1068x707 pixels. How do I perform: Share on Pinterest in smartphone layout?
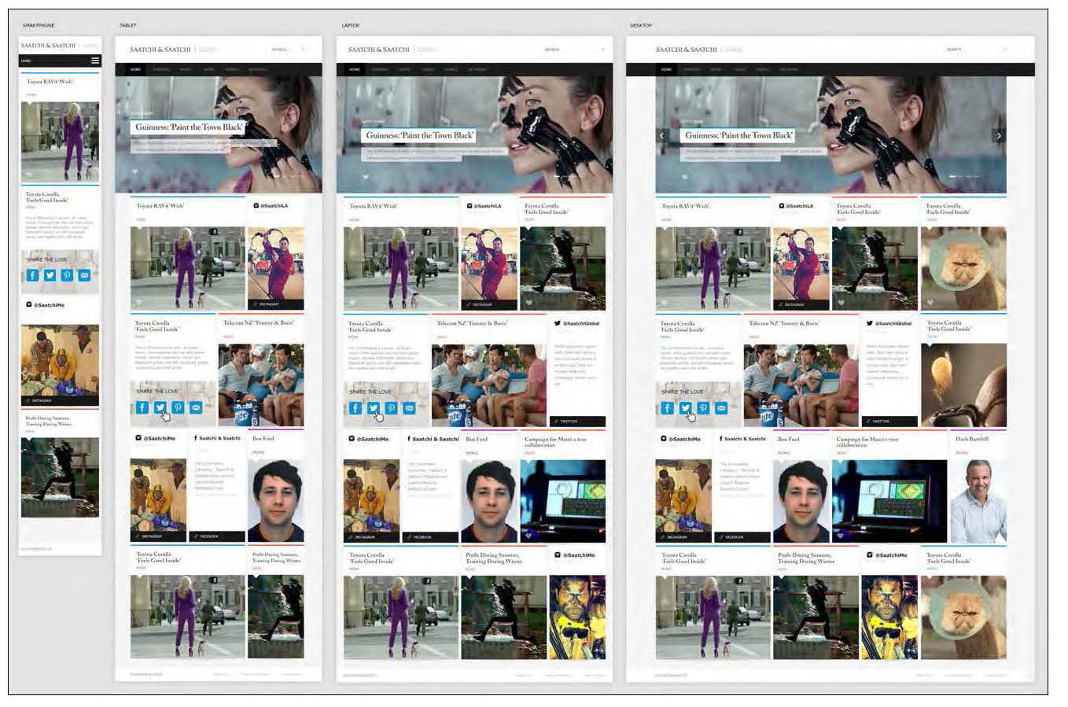(67, 275)
